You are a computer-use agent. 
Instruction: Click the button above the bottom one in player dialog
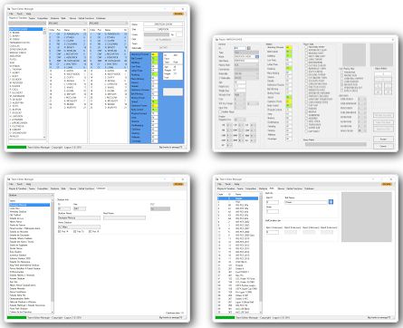pyautogui.click(x=383, y=139)
